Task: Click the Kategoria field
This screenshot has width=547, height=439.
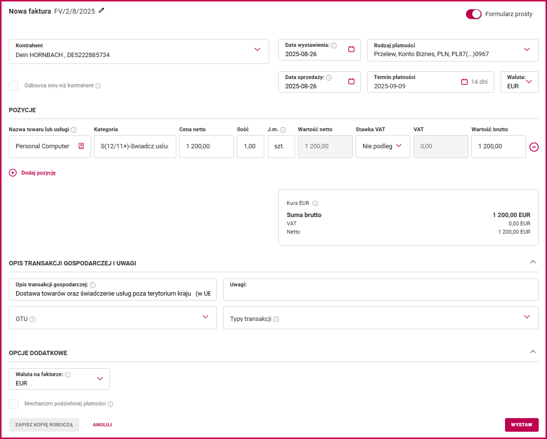Action: tap(135, 146)
